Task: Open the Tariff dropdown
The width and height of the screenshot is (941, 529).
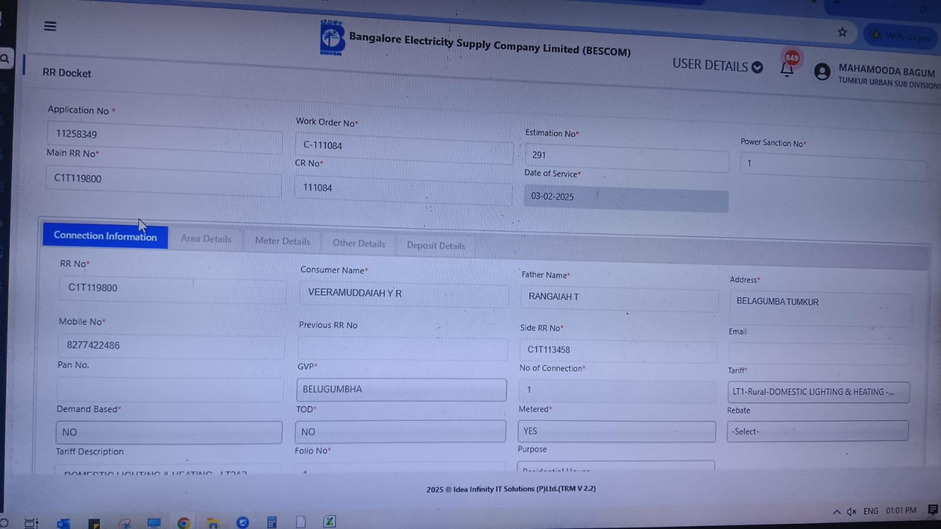Action: pos(819,392)
